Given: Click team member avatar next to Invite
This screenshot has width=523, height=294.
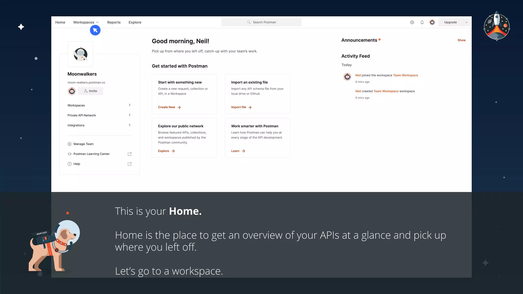Looking at the screenshot, I should pos(72,91).
